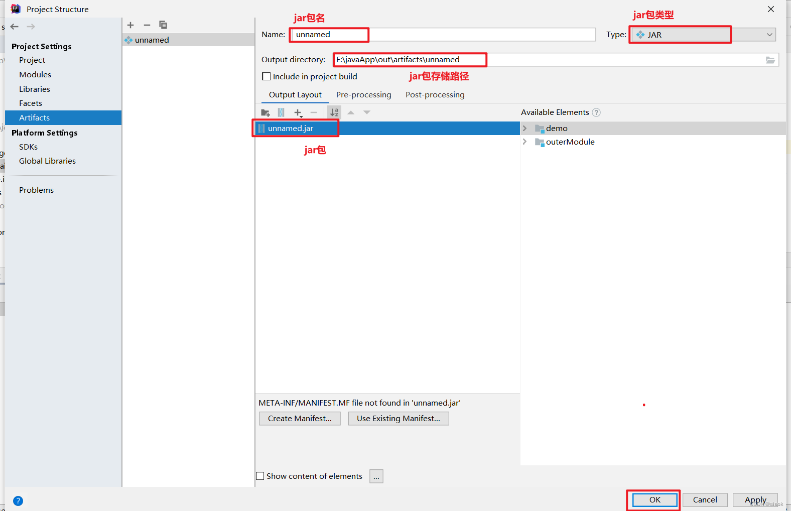This screenshot has height=511, width=791.
Task: Open Available Elements help icon
Action: (596, 112)
